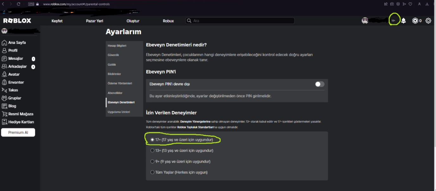Click the Ana Sayfa home icon
Image resolution: width=436 pixels, height=191 pixels.
pos(4,43)
